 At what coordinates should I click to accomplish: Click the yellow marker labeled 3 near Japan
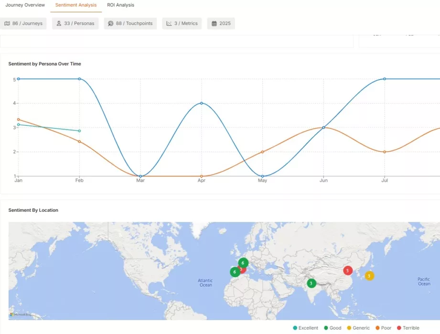[369, 276]
